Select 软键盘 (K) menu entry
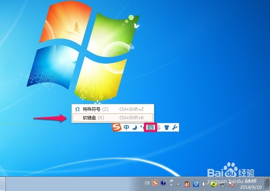This screenshot has height=191, width=270. pos(113,118)
